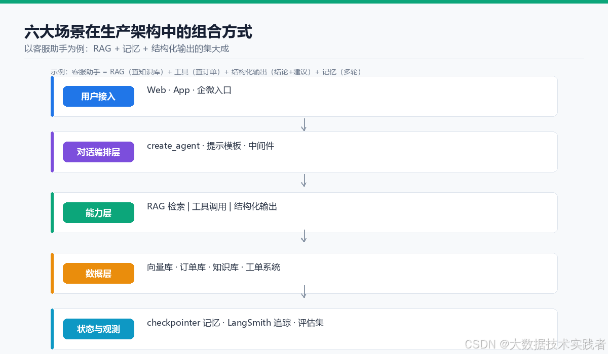Image resolution: width=608 pixels, height=354 pixels.
Task: Select the text Web · App · 企微入口
Action: [x=189, y=91]
